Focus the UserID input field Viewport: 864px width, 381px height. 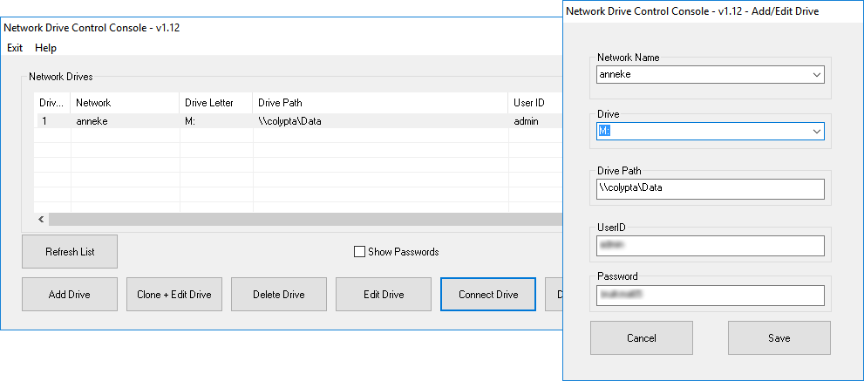(x=711, y=246)
